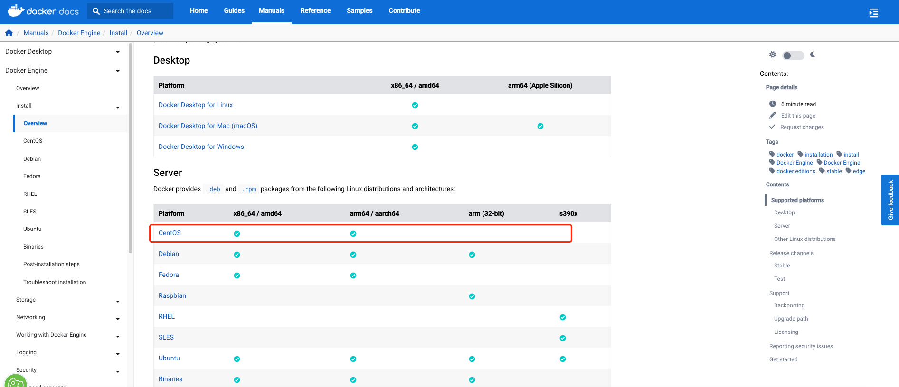Open Docker Desktop for Linux link
Viewport: 899px width, 387px height.
196,105
